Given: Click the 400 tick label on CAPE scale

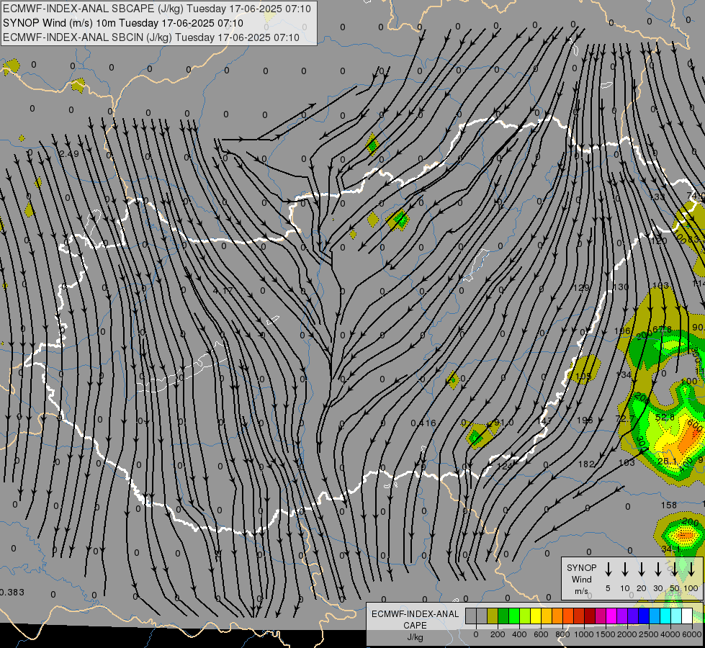Looking at the screenshot, I should [x=519, y=634].
